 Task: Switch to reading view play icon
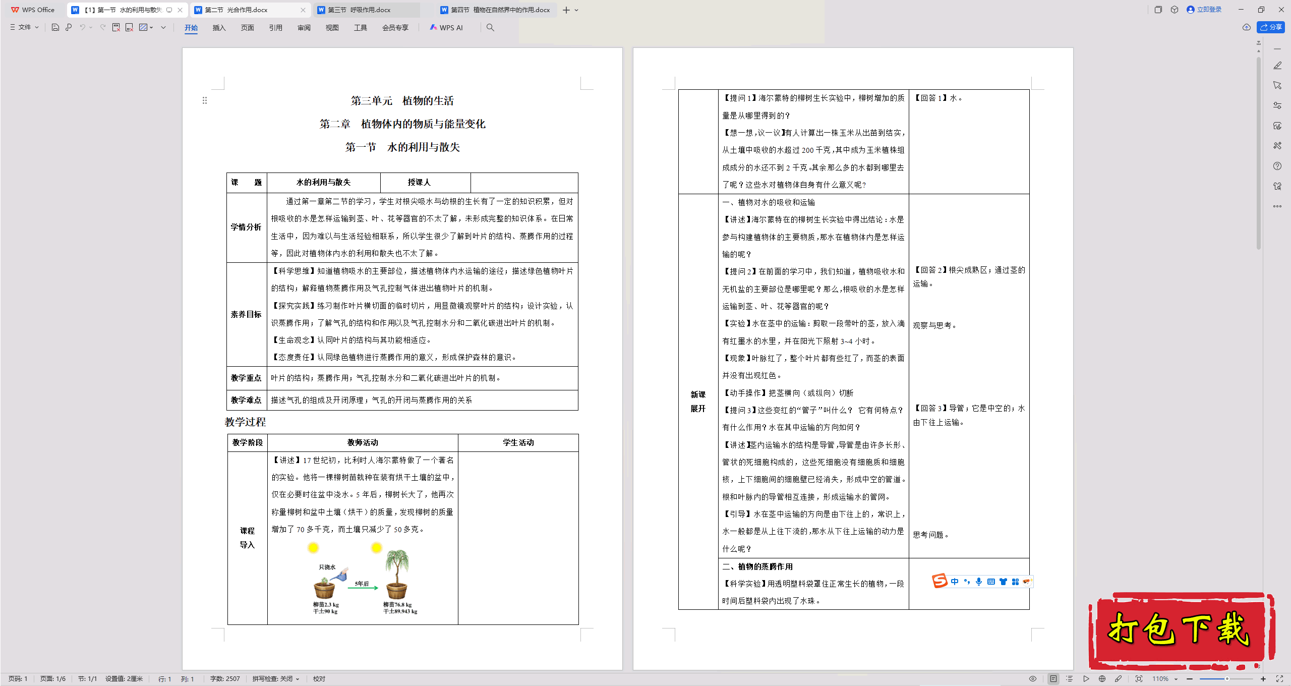pyautogui.click(x=1086, y=679)
